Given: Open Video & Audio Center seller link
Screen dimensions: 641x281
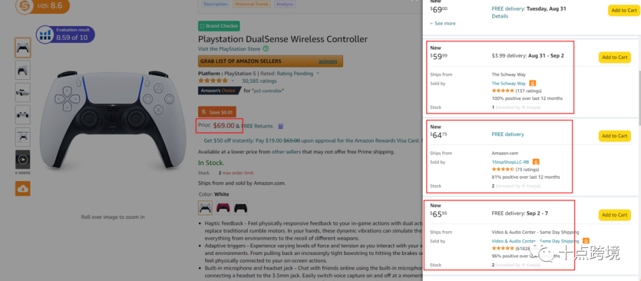Looking at the screenshot, I should point(535,241).
